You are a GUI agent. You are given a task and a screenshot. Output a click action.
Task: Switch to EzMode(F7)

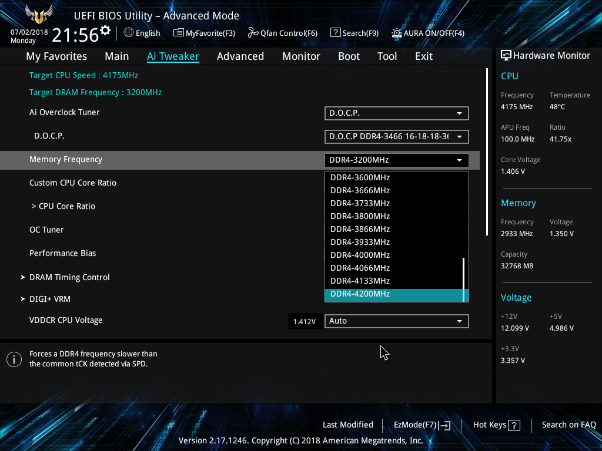click(422, 425)
